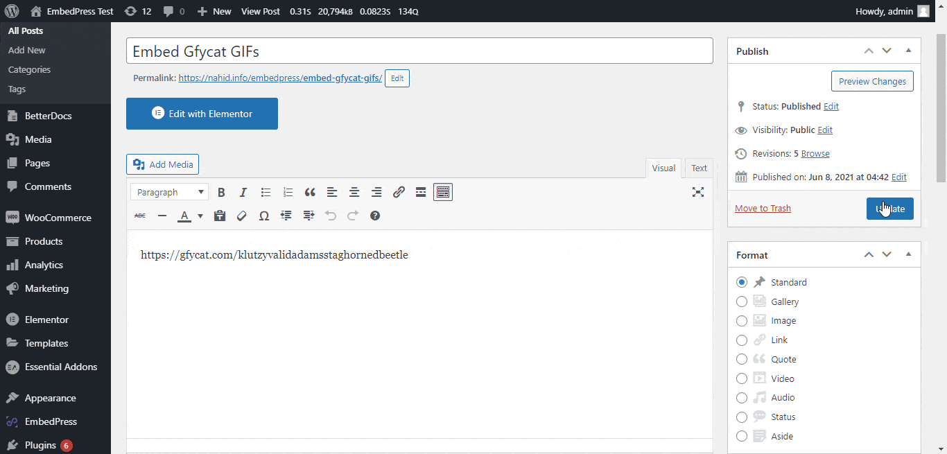This screenshot has height=454, width=947.
Task: Insert a horizontal line
Action: [x=162, y=216]
